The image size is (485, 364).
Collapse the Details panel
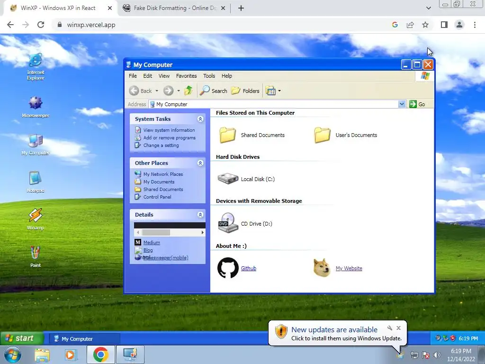pos(200,215)
